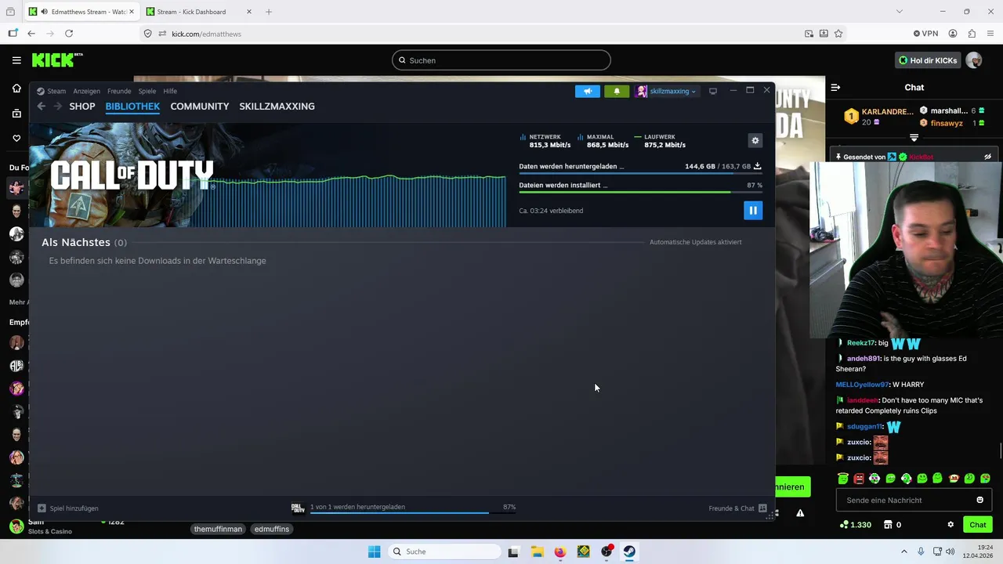Open Kick sidebar following heart icon

tap(16, 139)
